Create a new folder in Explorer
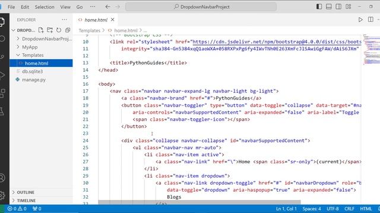The image size is (380, 213). (50, 30)
